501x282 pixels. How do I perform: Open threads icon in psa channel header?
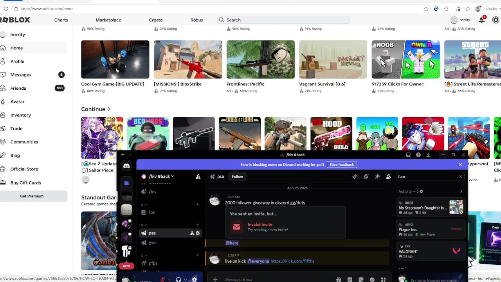point(355,177)
